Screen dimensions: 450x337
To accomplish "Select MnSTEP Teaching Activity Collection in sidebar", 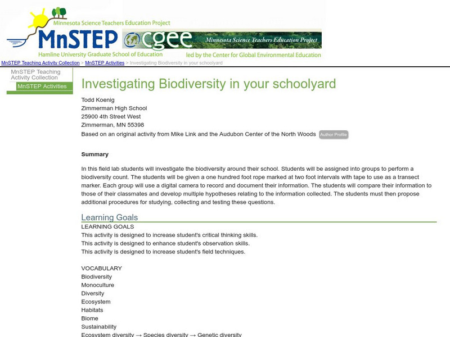I will click(x=35, y=75).
